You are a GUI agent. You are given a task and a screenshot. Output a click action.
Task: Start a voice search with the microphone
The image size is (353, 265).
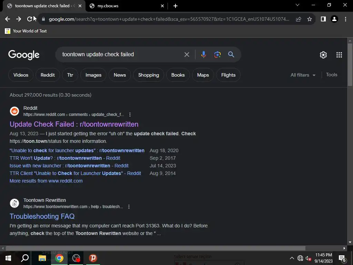click(x=203, y=55)
